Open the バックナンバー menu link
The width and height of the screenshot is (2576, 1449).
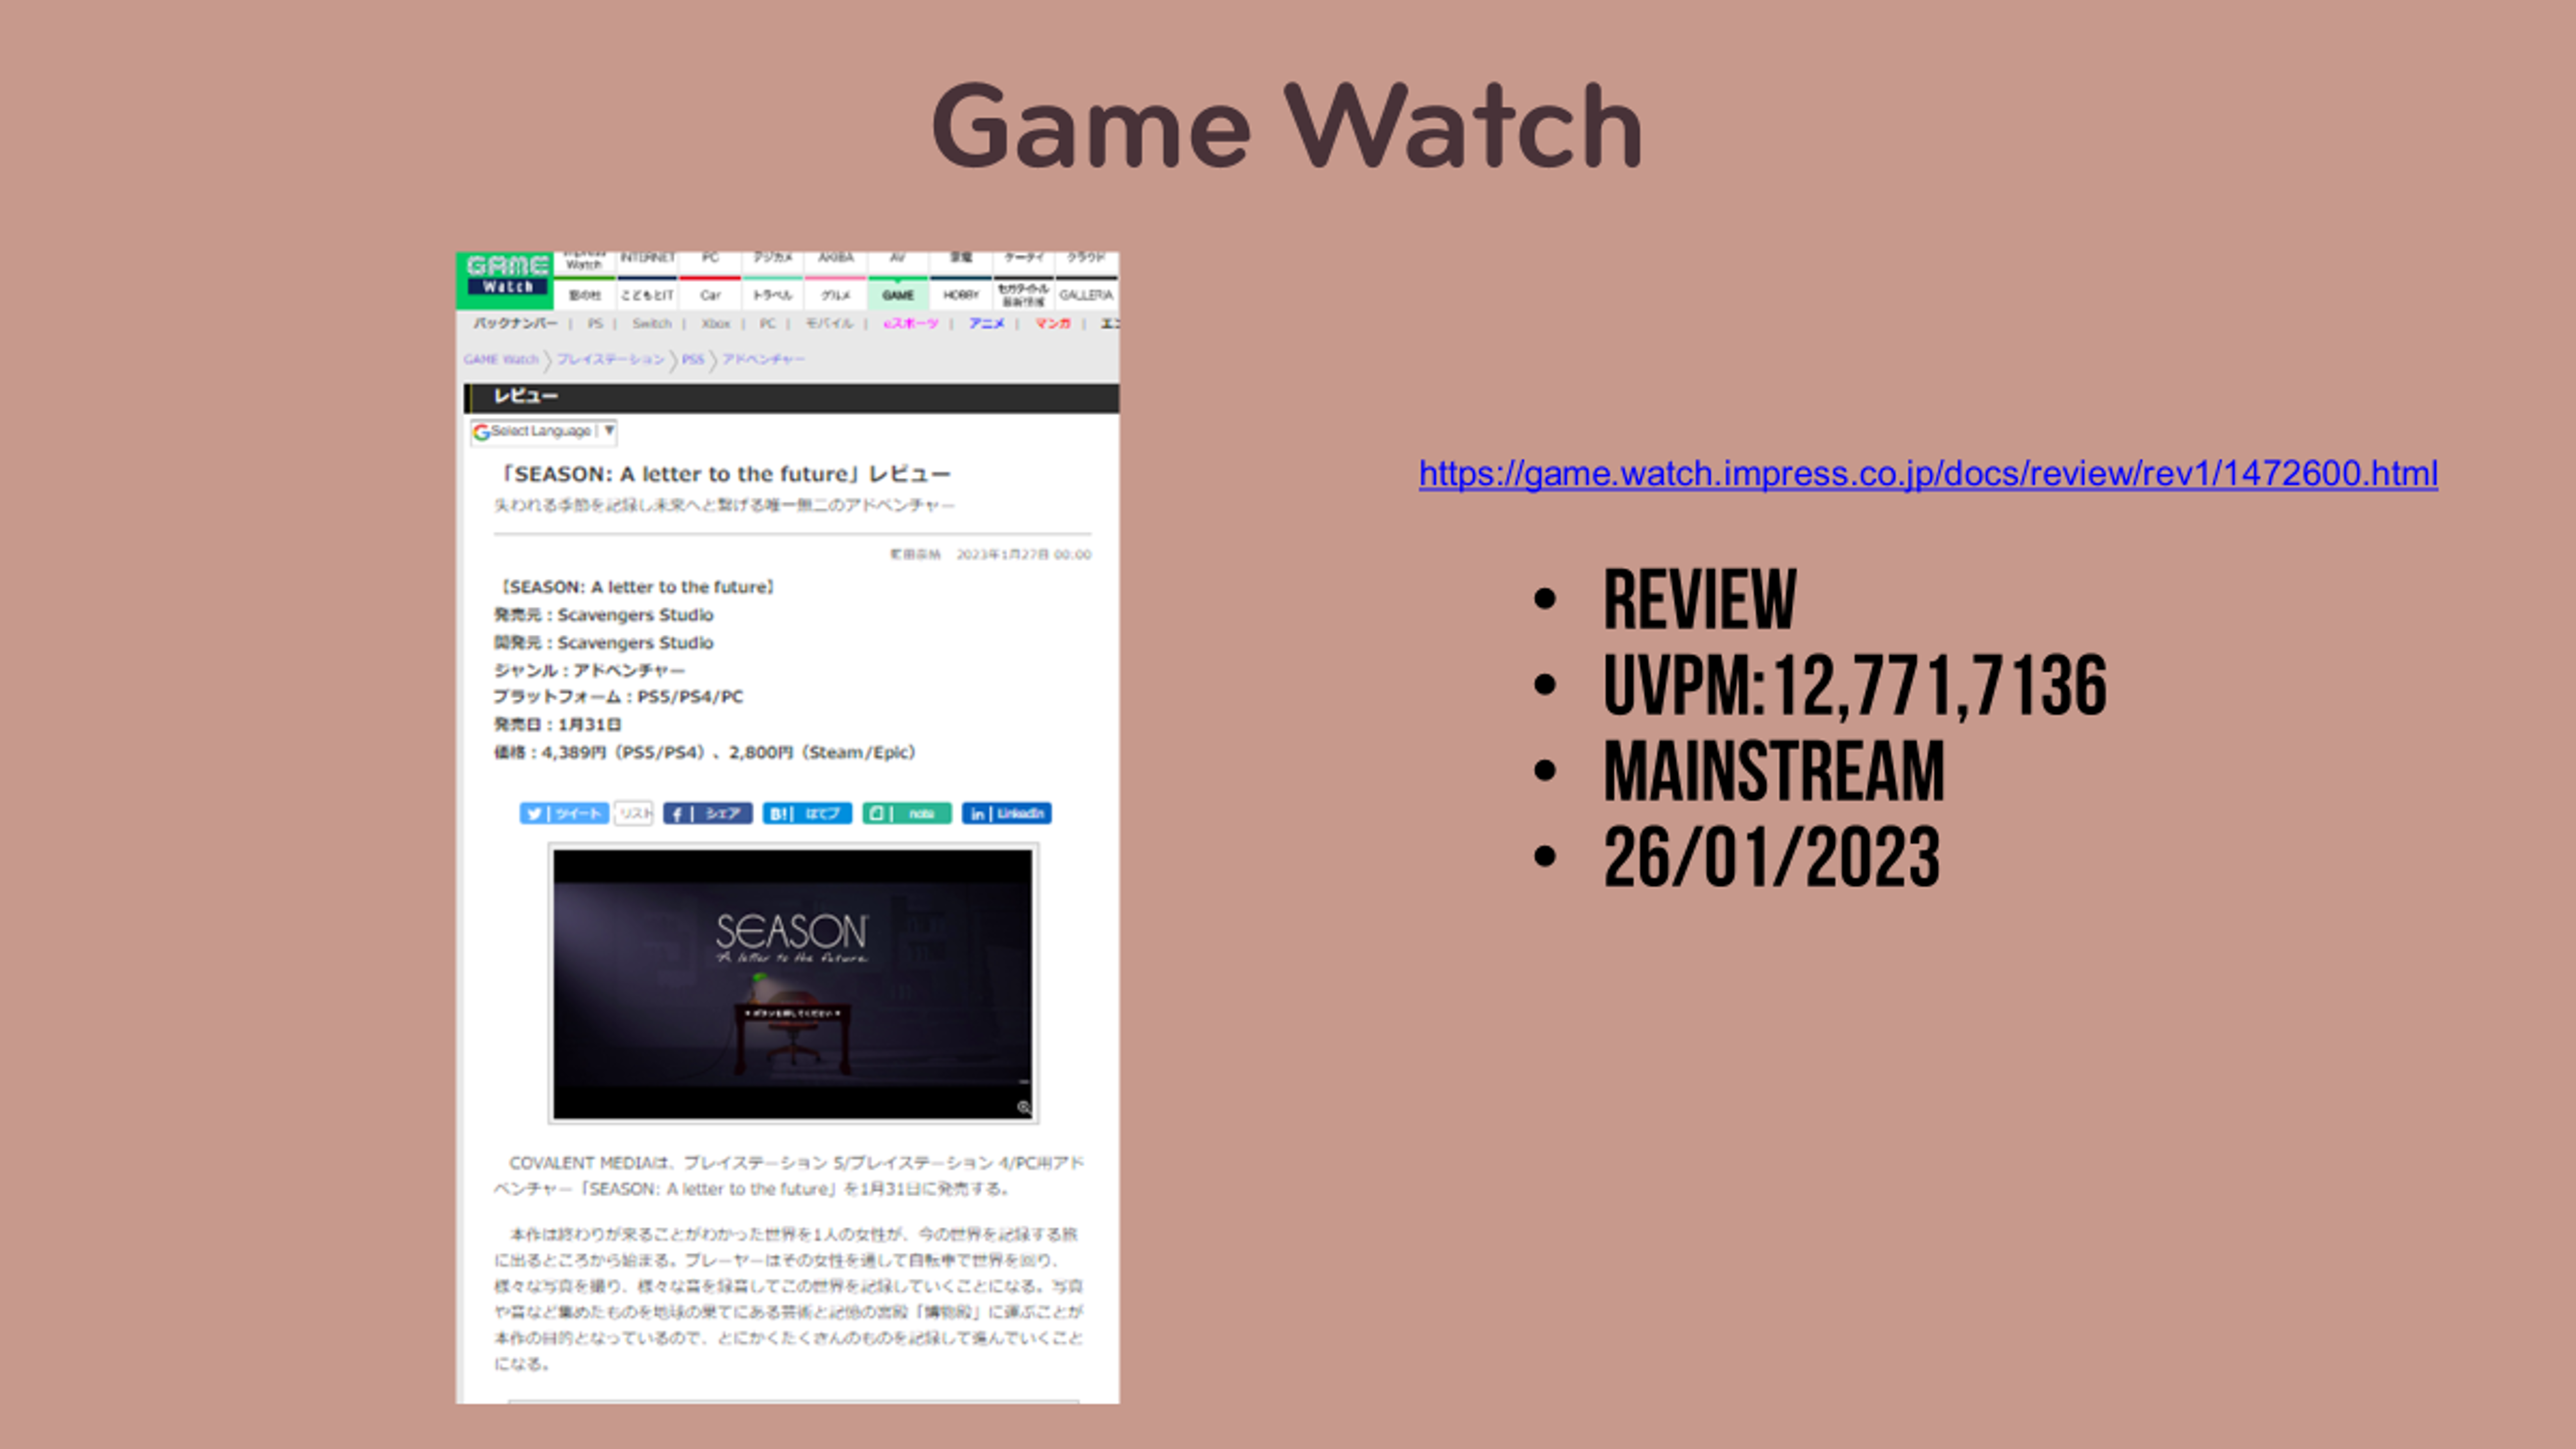[x=515, y=323]
